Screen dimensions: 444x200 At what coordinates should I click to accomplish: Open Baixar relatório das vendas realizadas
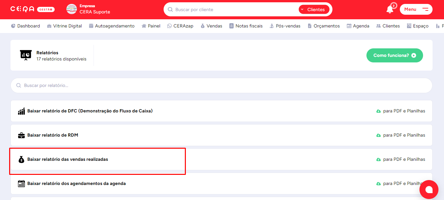coord(68,159)
